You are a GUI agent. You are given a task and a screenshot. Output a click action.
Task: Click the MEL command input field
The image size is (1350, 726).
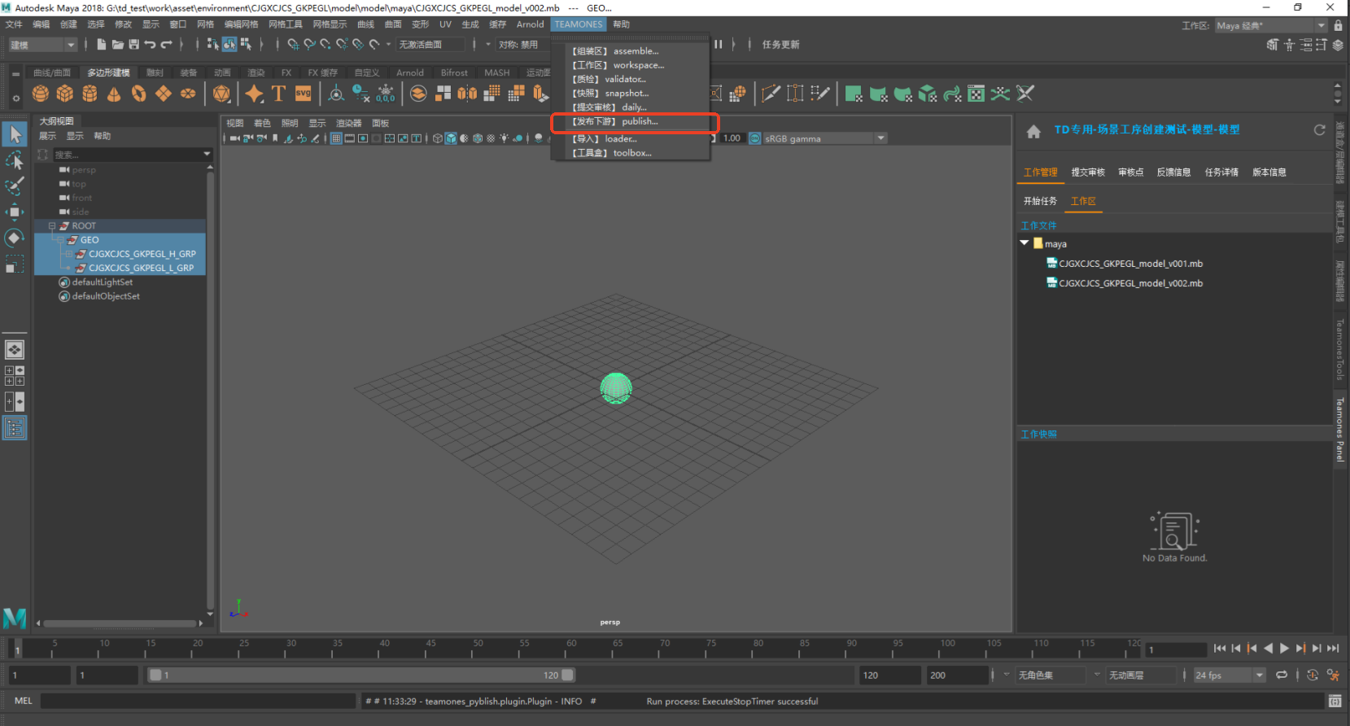198,701
